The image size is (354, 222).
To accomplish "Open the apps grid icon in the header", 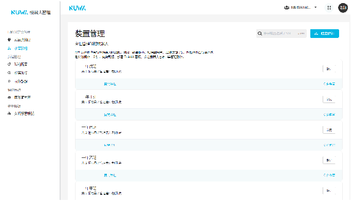I will 329,8.
